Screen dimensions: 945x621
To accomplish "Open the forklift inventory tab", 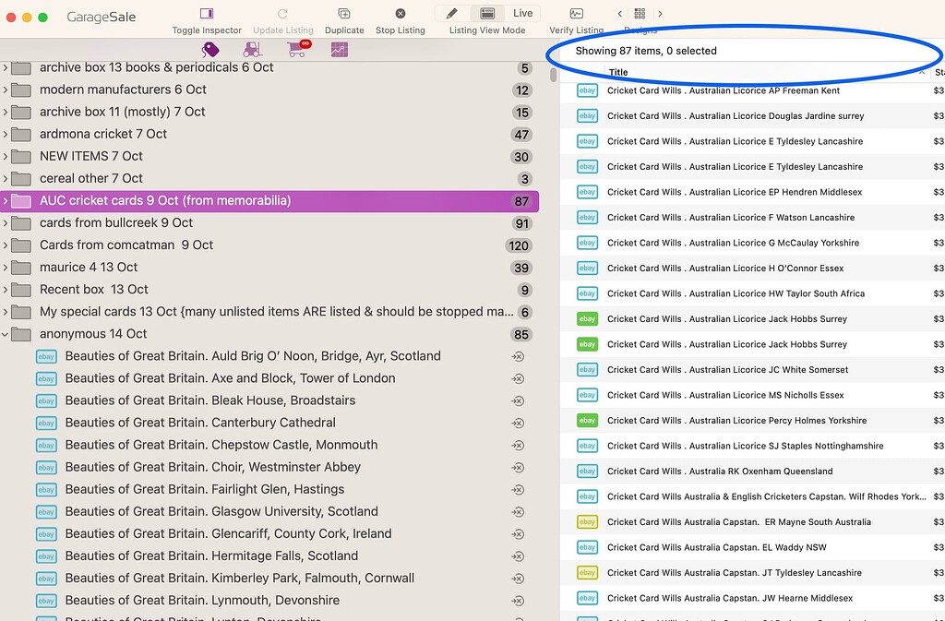I will click(x=253, y=50).
